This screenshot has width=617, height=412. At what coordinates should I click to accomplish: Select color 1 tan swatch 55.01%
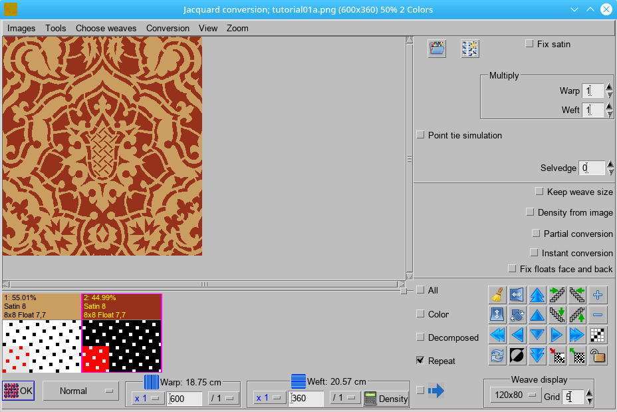(42, 306)
